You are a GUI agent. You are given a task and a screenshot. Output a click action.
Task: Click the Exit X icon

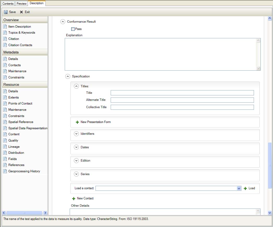21,12
